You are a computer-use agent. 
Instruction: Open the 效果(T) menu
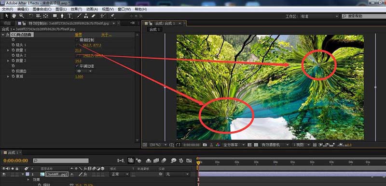coord(76,9)
